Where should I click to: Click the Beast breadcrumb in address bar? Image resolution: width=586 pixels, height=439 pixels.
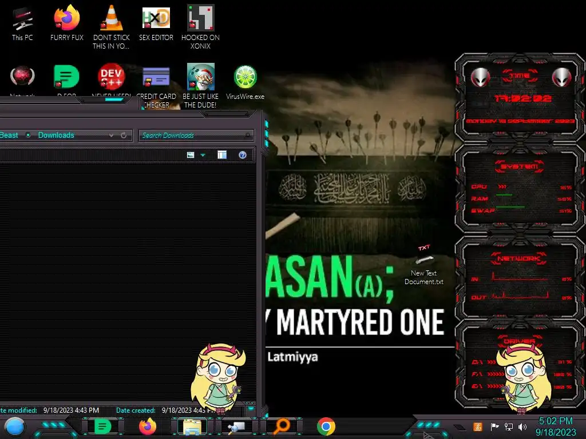[x=9, y=135]
